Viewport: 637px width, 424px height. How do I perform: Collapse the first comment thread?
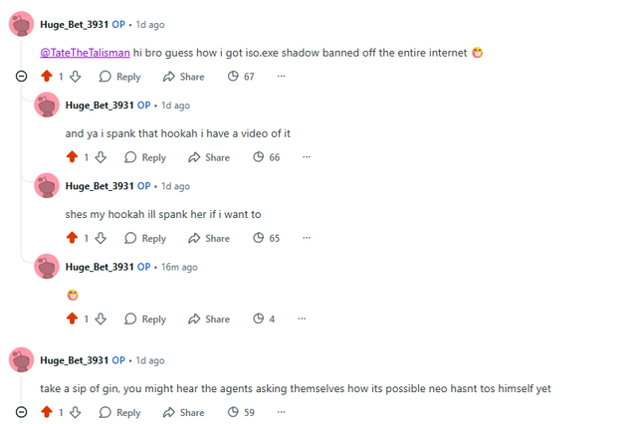click(22, 77)
